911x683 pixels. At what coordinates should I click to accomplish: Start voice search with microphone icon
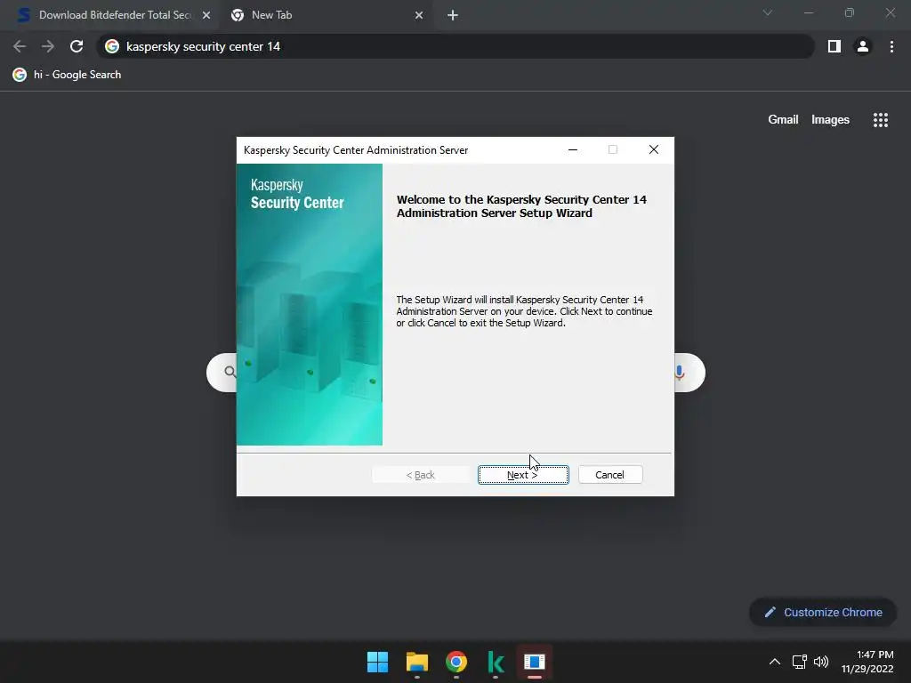point(679,373)
